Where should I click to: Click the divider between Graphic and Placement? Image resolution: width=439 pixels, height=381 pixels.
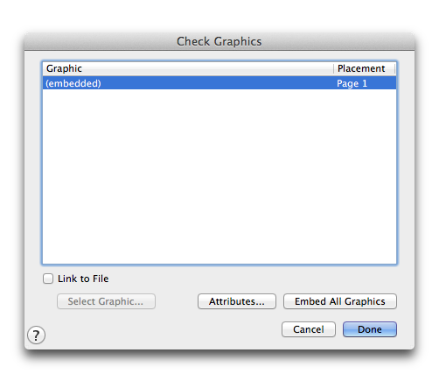[333, 68]
